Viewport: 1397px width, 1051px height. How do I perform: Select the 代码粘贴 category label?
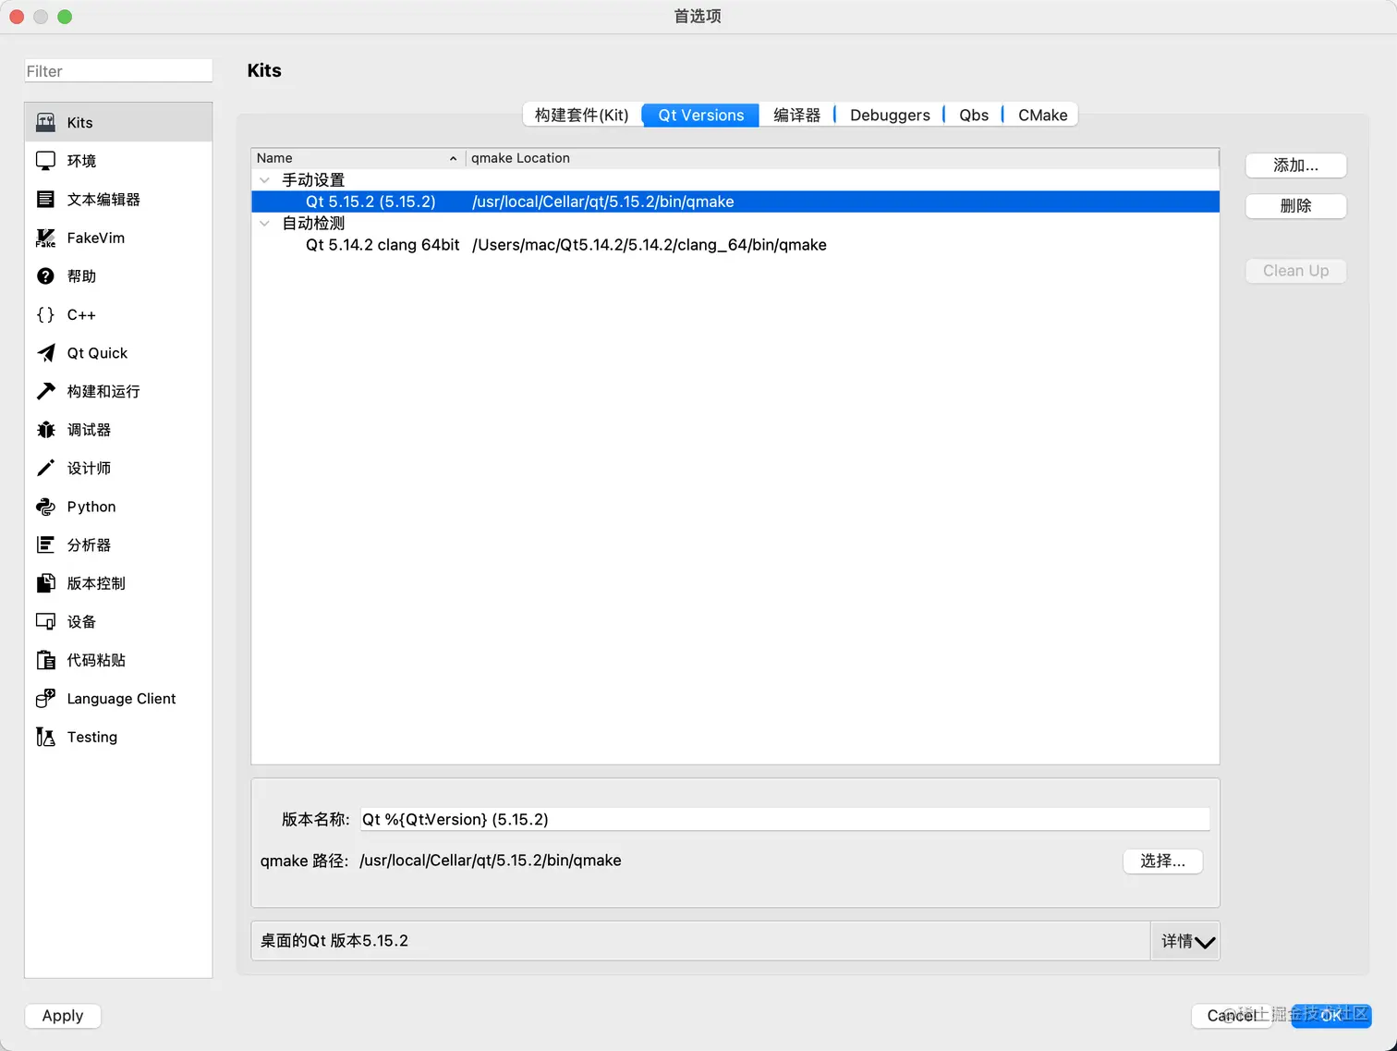tap(96, 660)
